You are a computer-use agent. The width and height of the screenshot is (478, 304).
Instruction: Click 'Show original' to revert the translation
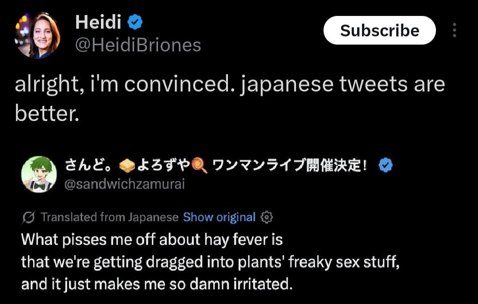220,217
